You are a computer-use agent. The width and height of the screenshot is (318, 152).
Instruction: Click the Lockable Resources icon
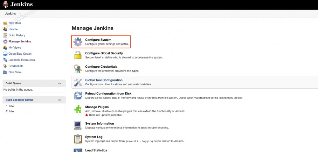(5, 60)
